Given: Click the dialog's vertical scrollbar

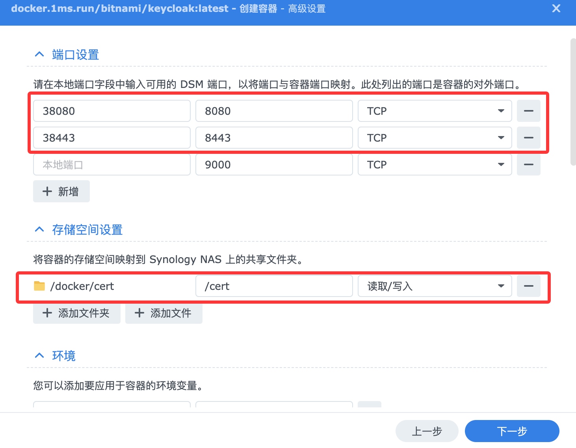Looking at the screenshot, I should [573, 102].
